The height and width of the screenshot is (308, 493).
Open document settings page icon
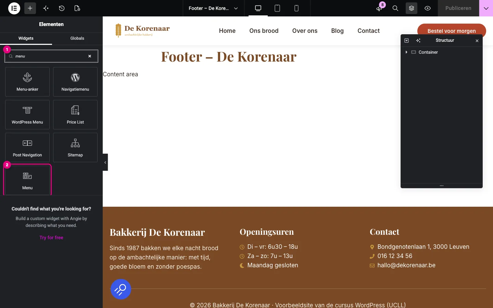(x=77, y=8)
